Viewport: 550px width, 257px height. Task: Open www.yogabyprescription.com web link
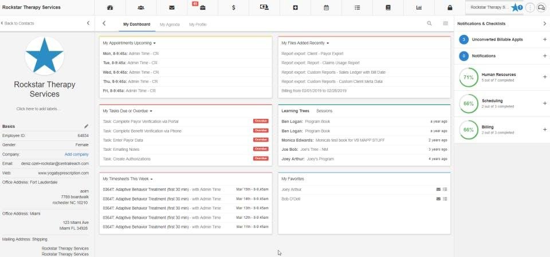(x=64, y=173)
